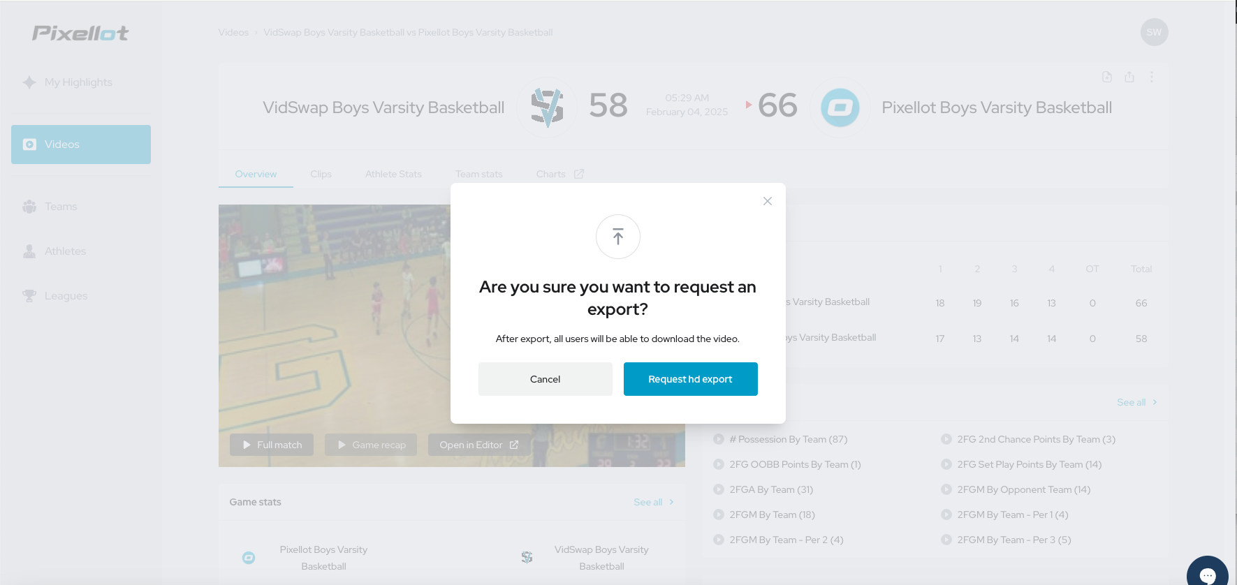This screenshot has height=585, width=1237.
Task: Close the export confirmation dialog
Action: click(x=768, y=201)
